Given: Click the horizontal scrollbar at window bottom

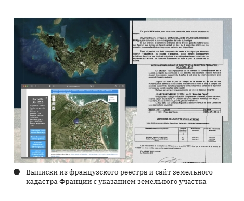Looking at the screenshot, I should [65, 158].
